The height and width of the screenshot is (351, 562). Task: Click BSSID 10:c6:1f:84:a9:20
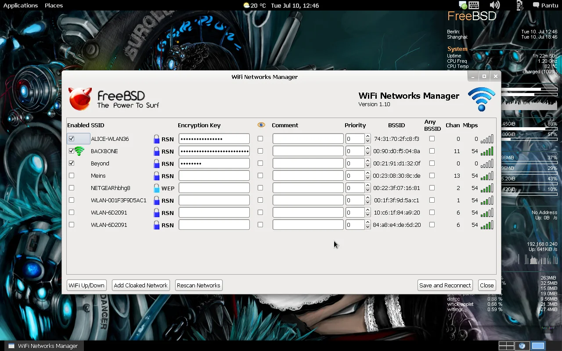tap(397, 212)
